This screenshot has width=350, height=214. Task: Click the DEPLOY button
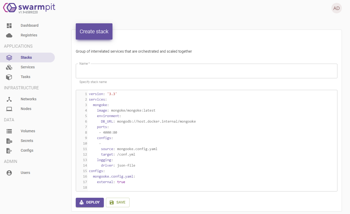(90, 202)
